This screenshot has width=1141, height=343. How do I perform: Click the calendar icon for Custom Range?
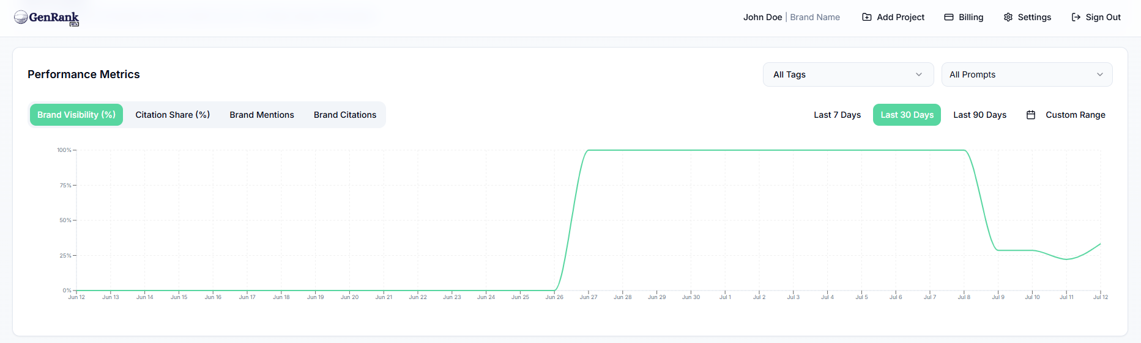[1031, 115]
